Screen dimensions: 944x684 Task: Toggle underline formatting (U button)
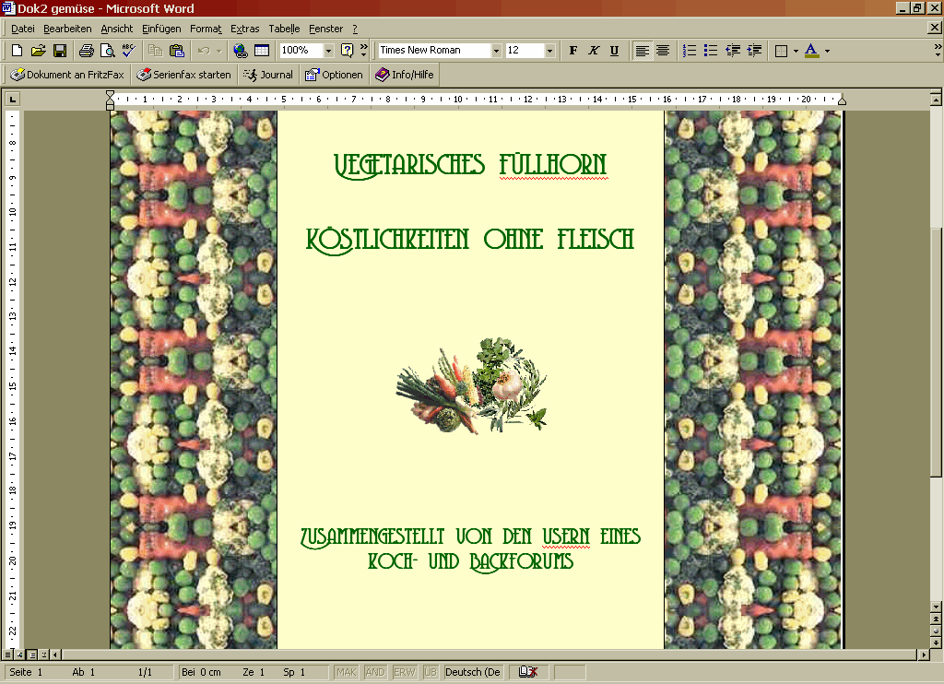614,51
